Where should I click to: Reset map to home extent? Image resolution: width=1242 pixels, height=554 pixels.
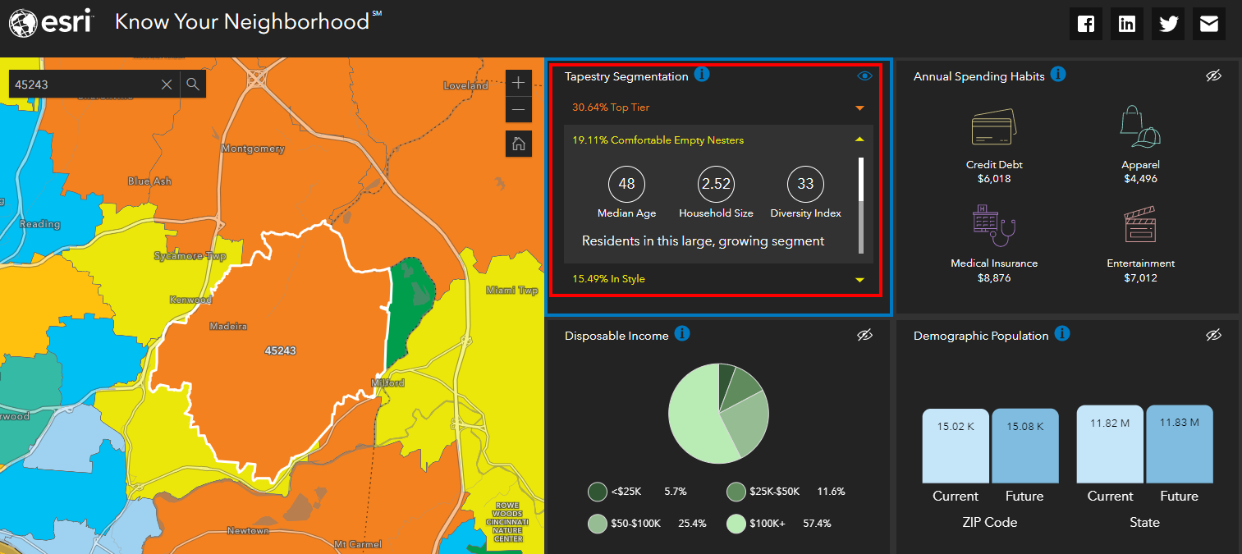point(518,144)
